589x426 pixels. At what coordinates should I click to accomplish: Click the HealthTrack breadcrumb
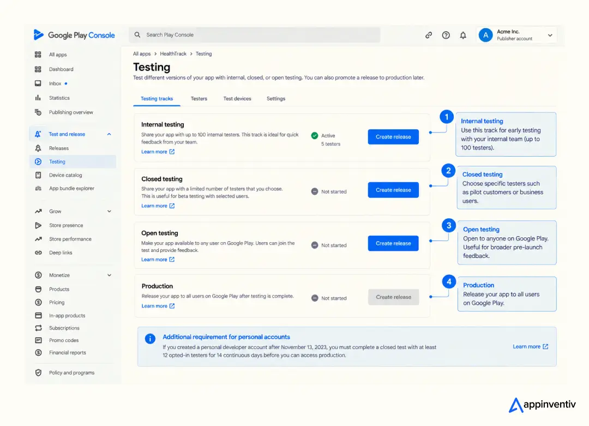[173, 53]
